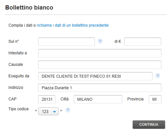Open help icon beside Eseguito da field
This screenshot has height=135, width=167.
coord(158,76)
